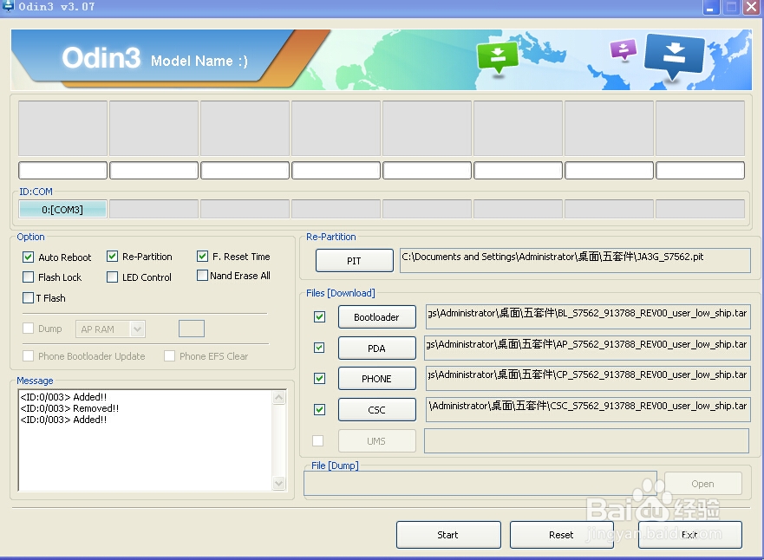Click the PHONE CP_S7562 path field
Image resolution: width=764 pixels, height=560 pixels.
tap(588, 378)
